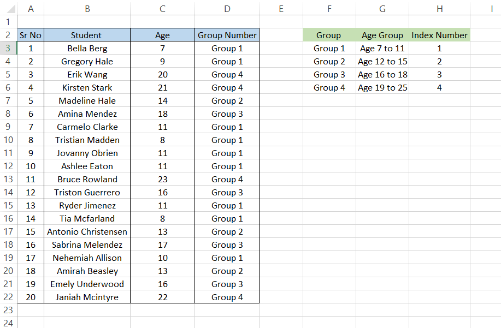501x328 pixels.
Task: Click Bruce Rowland's age cell showing 23
Action: (162, 179)
